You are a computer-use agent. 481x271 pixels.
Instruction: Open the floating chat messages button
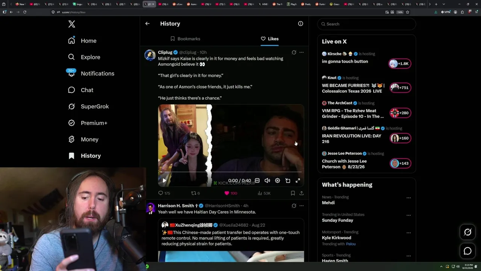(467, 251)
